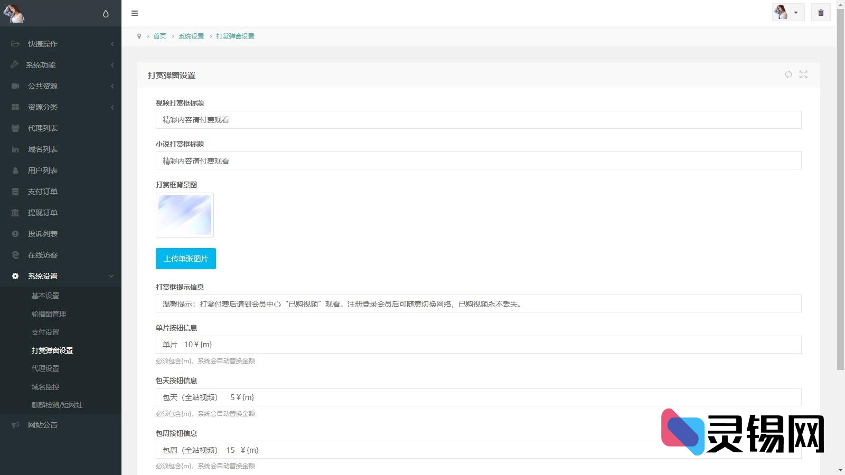This screenshot has height=475, width=845.
Task: Click the location pin beside breadcrumbs
Action: 139,36
